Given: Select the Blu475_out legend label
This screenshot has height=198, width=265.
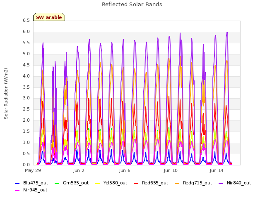Looking at the screenshot, I should (x=36, y=183).
